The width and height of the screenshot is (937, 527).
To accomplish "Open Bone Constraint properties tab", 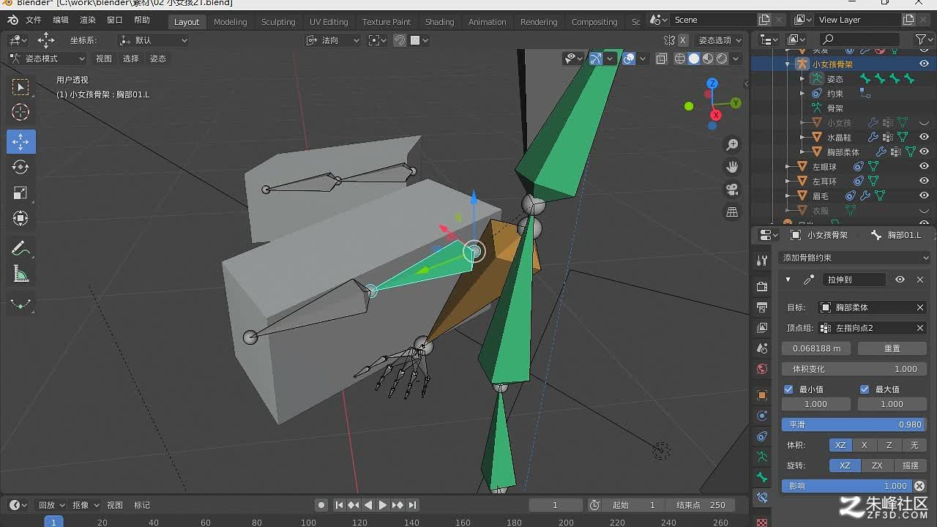I will [762, 498].
